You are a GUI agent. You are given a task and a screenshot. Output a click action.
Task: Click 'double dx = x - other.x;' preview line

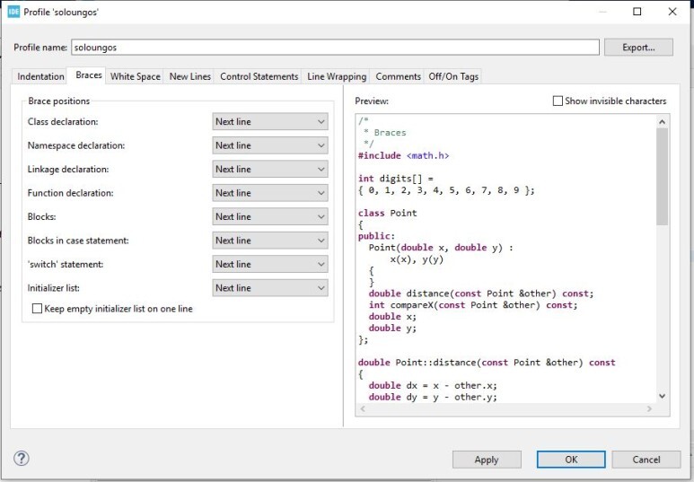pos(433,386)
